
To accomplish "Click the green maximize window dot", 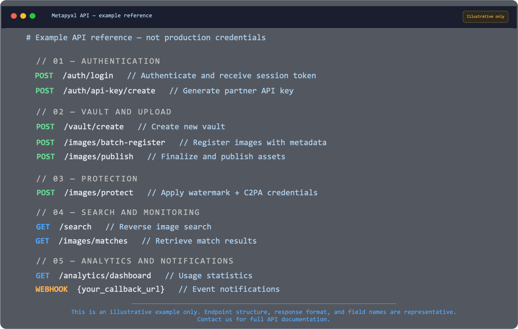I will 33,16.
